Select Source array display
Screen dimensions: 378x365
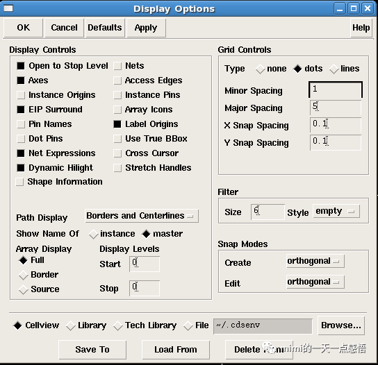(x=23, y=289)
